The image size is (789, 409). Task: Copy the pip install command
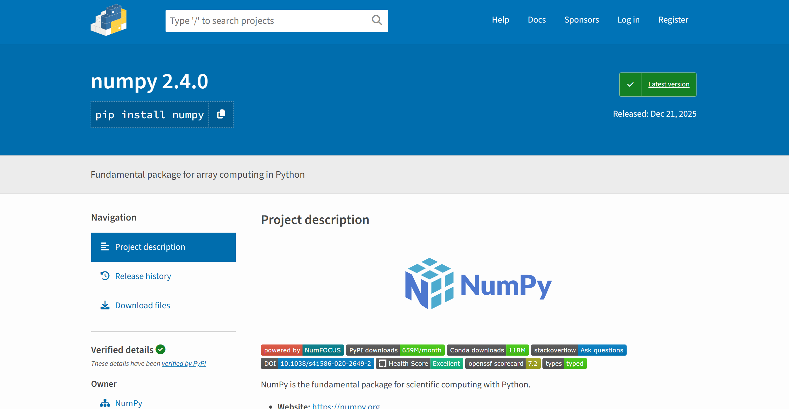point(221,114)
